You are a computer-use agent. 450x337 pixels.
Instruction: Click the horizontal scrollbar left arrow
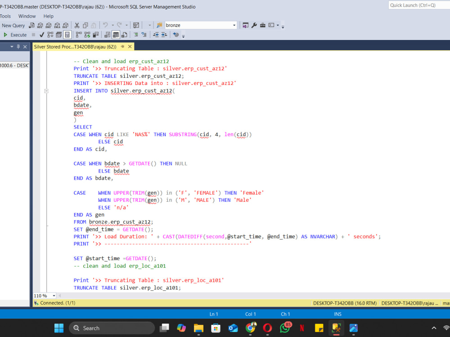point(60,296)
